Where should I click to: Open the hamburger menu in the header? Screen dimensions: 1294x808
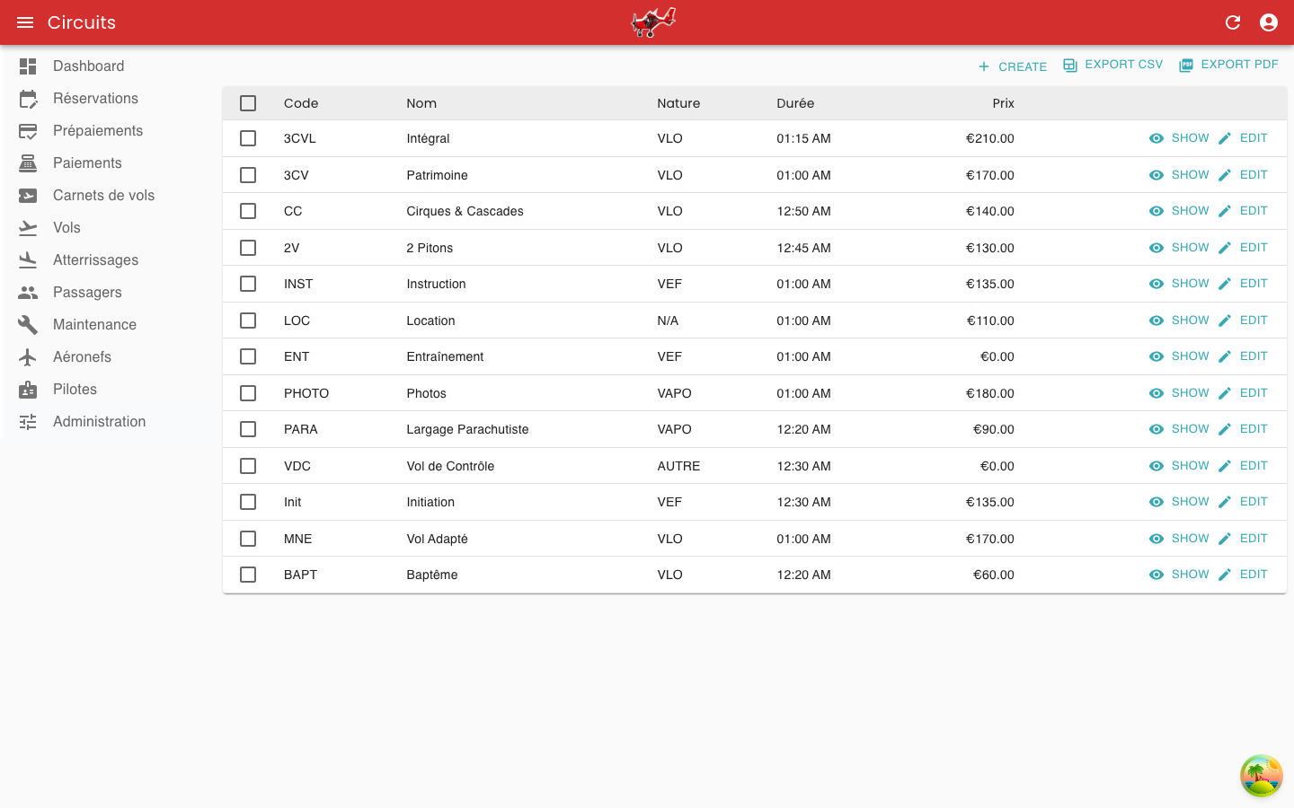(x=25, y=22)
